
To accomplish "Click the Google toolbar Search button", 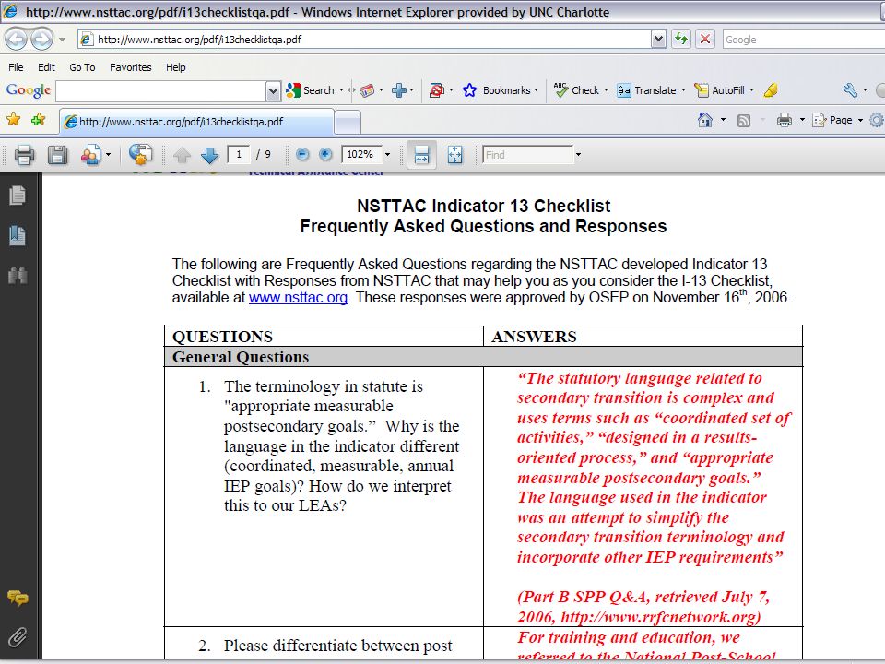I will click(311, 90).
